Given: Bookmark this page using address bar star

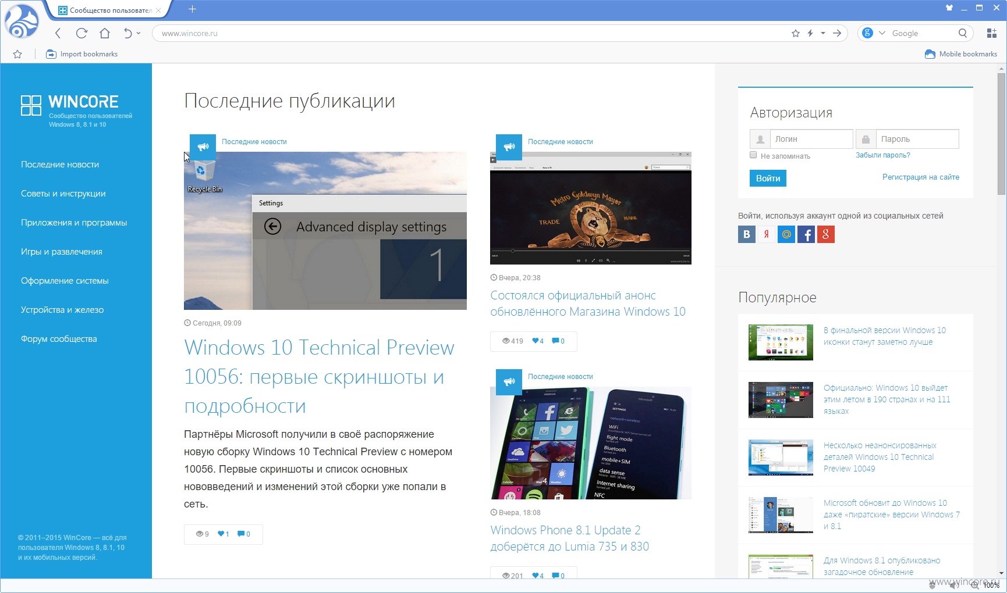Looking at the screenshot, I should (x=796, y=33).
